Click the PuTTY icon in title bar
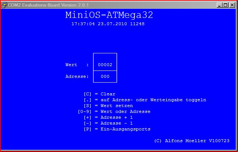Image resolution: width=238 pixels, height=152 pixels. 4,5
